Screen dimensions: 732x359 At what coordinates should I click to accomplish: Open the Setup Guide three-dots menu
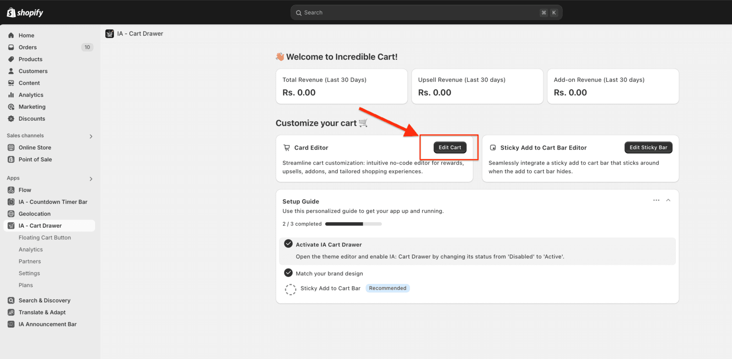tap(657, 200)
